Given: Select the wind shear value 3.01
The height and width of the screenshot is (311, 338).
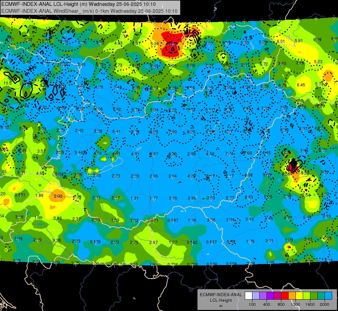Looking at the screenshot, I should pos(269,241).
